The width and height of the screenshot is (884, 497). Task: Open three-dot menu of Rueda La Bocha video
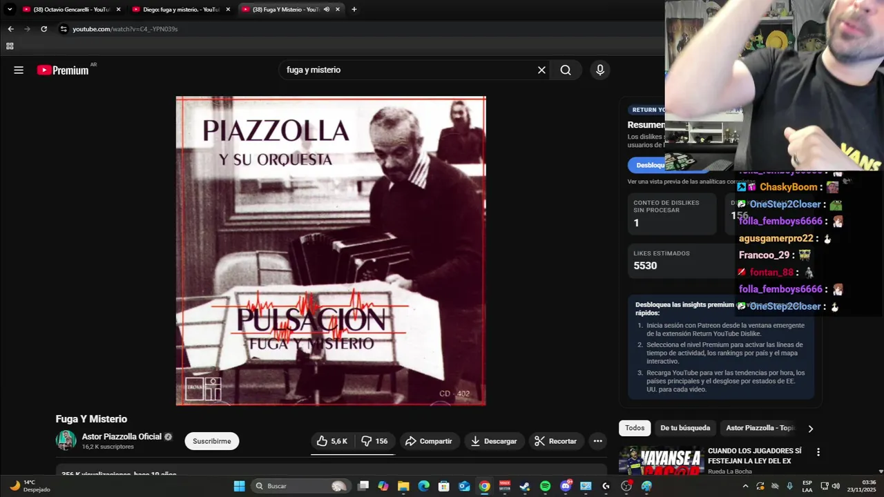click(x=818, y=452)
